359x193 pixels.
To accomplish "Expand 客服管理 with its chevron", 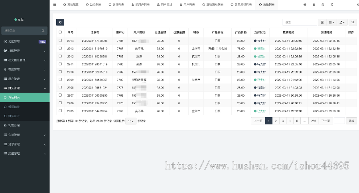I will point(45,70).
